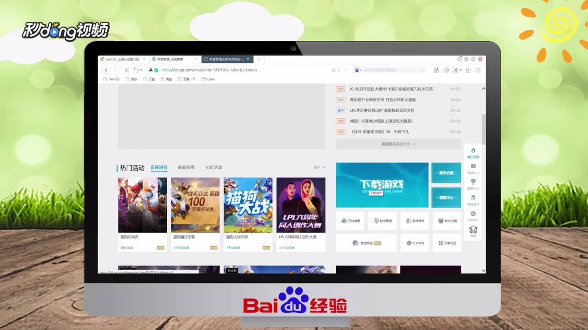Open news 'IG S8冠军皮肤大曝光'
This screenshot has width=588, height=330.
391,89
